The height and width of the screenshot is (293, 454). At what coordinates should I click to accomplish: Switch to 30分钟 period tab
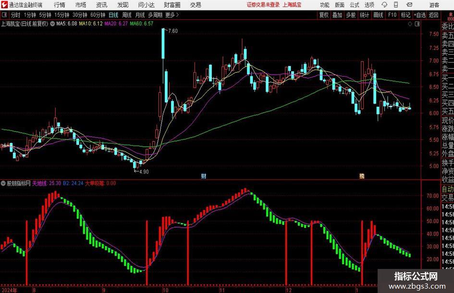tap(80, 15)
